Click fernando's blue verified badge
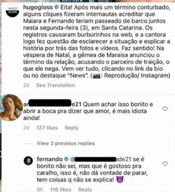175x192 pixels. (66, 159)
